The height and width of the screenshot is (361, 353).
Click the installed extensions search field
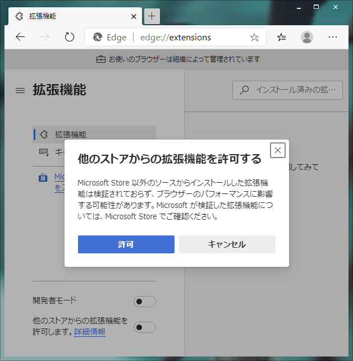287,90
